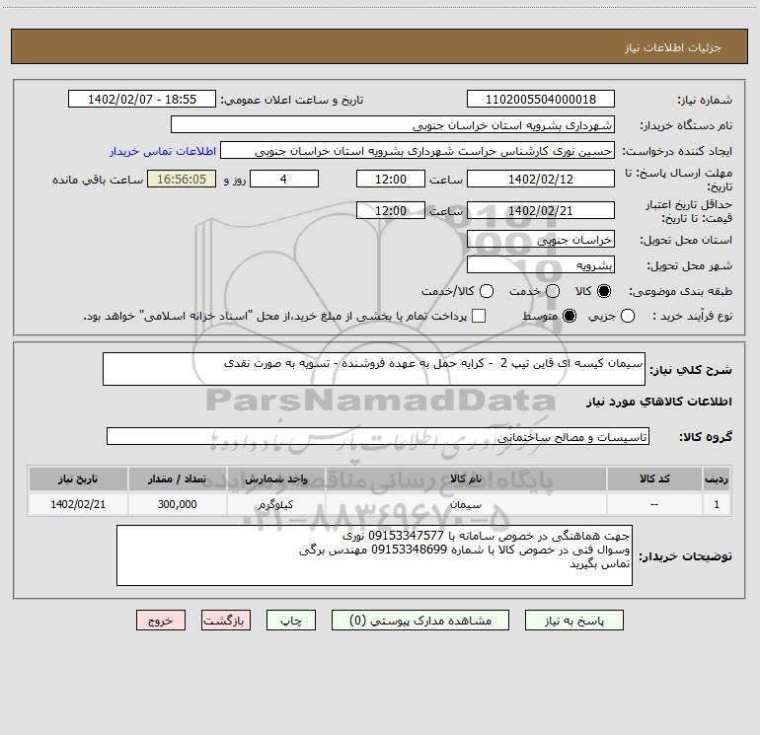Screen dimensions: 760x735
Task: Click the buyer notes text area
Action: pos(374,555)
